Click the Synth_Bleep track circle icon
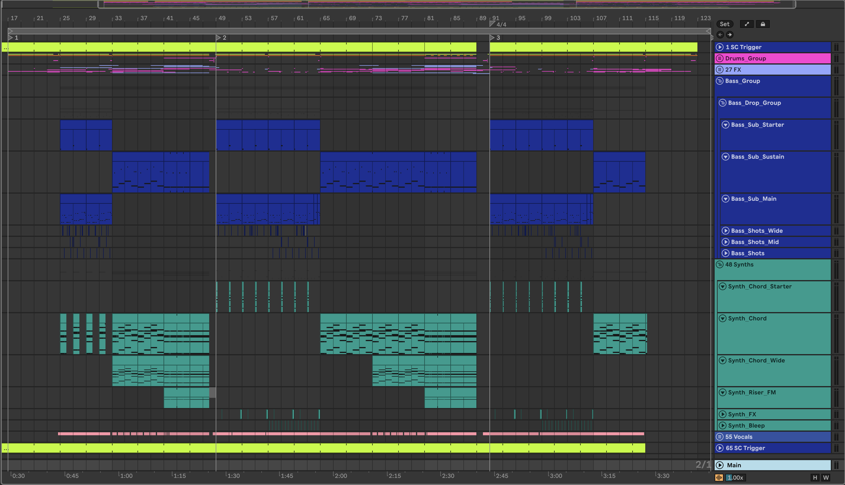 pyautogui.click(x=722, y=425)
